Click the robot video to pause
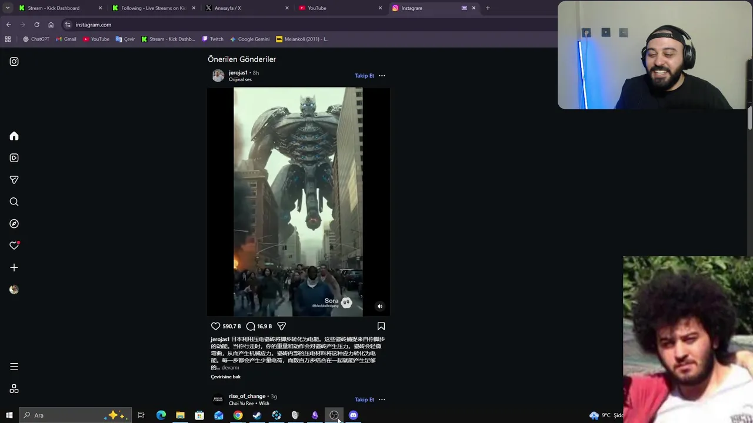 298,202
